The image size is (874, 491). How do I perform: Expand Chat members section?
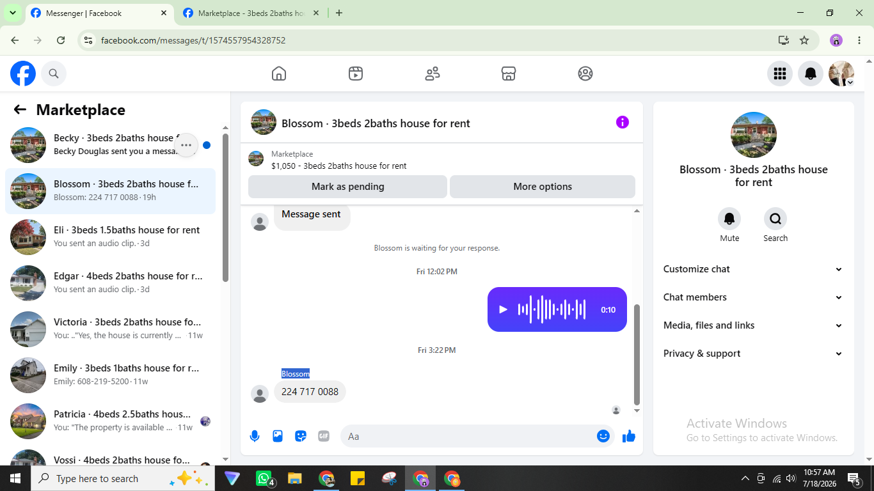click(x=753, y=297)
